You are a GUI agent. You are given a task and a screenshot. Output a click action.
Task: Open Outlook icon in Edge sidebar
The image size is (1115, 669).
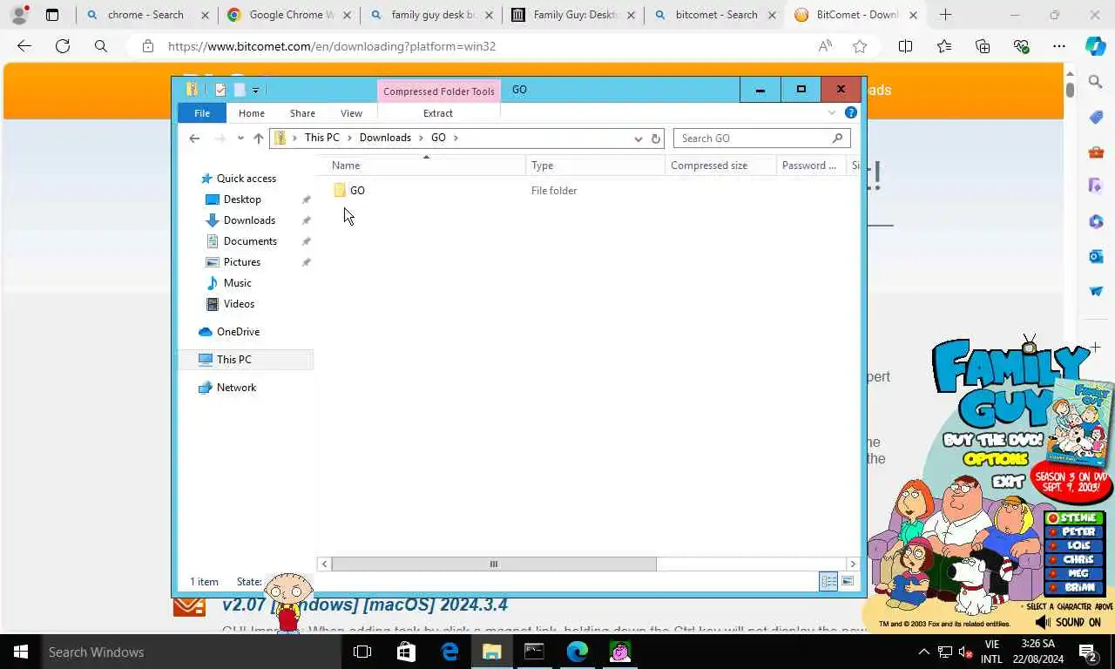(1096, 256)
